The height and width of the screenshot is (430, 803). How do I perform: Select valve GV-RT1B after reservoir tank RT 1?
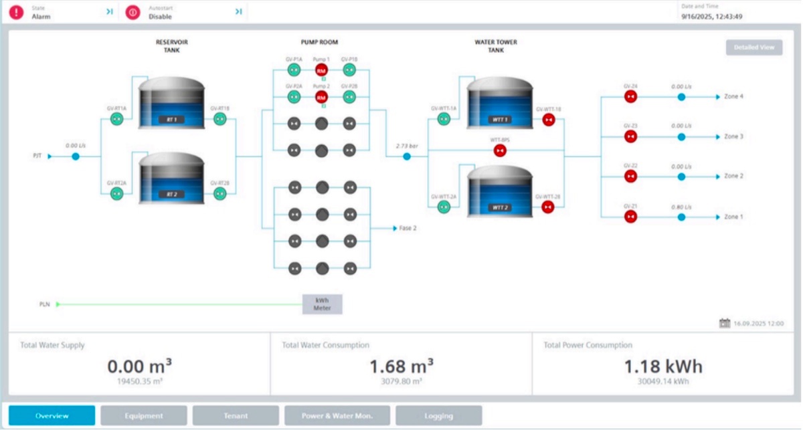219,119
